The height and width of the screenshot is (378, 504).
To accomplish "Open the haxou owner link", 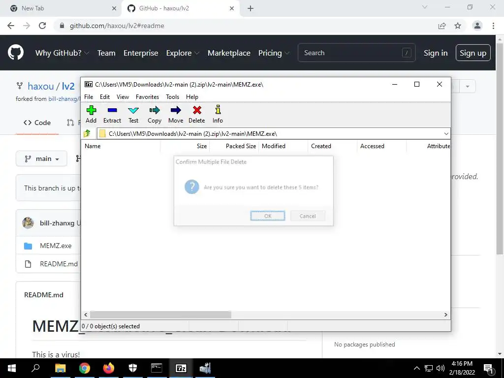I will [x=41, y=86].
